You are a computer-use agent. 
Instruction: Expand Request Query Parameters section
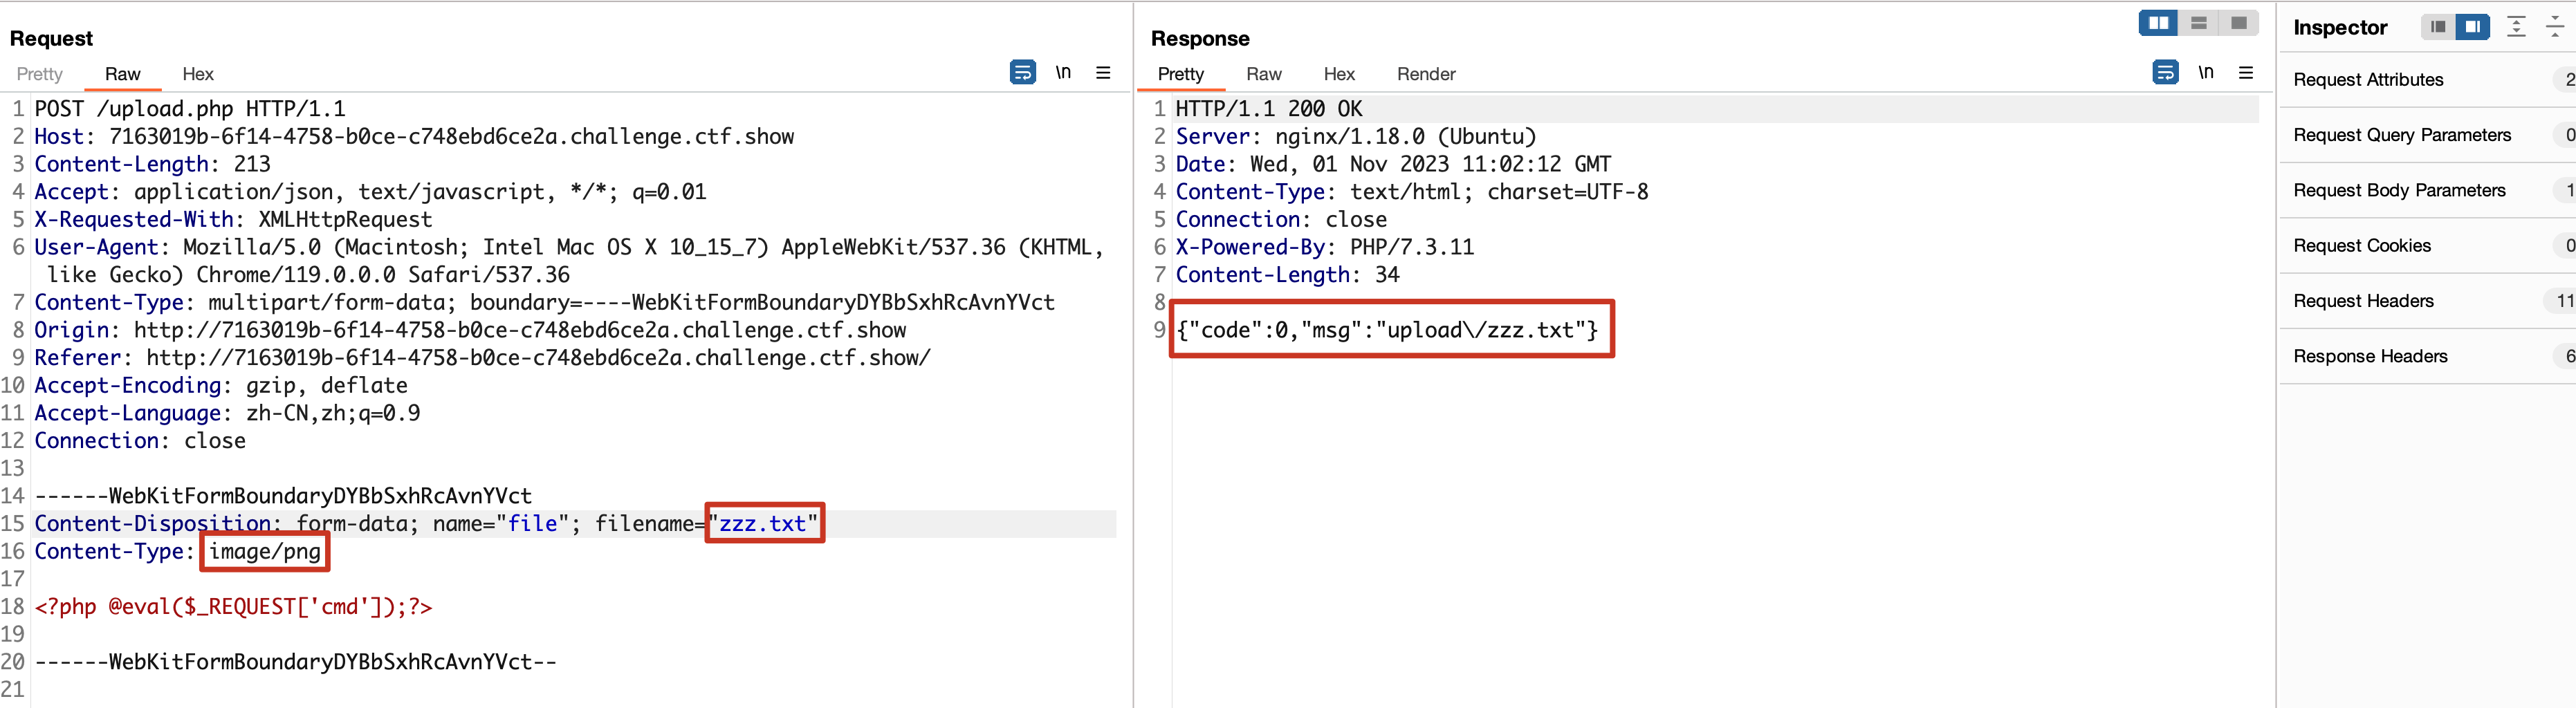click(x=2428, y=135)
